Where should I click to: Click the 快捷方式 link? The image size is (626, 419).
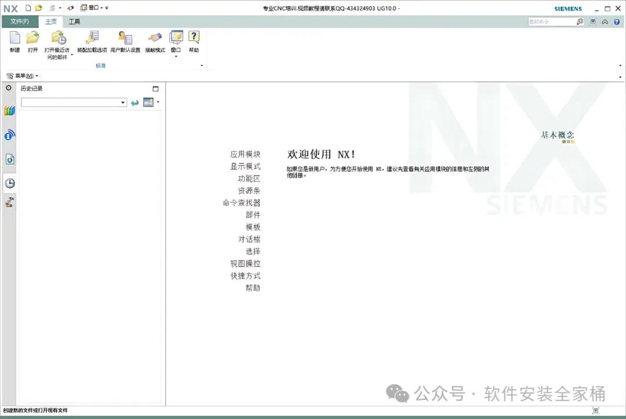(245, 276)
